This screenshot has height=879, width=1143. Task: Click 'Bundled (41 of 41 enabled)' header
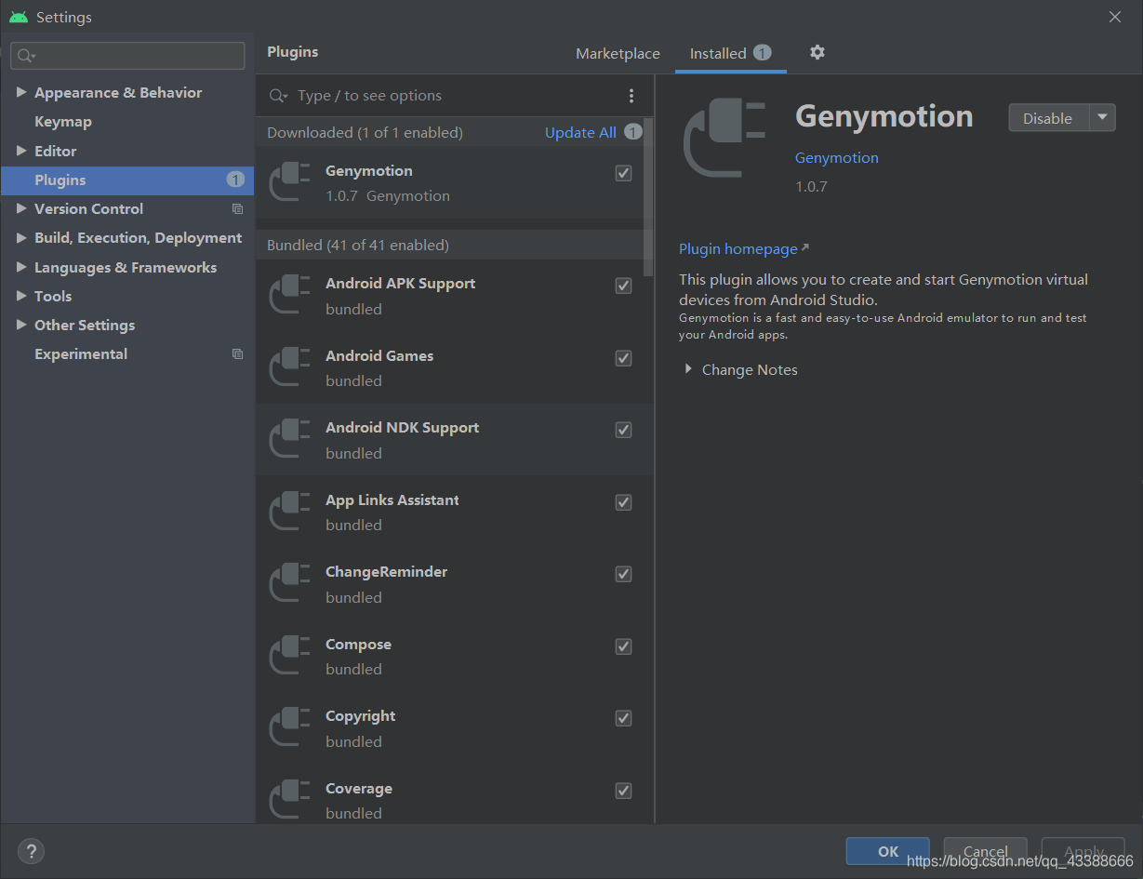point(357,246)
